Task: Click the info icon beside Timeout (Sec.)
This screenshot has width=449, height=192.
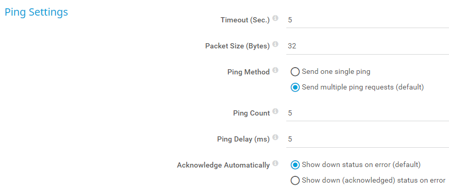Action: coord(275,18)
